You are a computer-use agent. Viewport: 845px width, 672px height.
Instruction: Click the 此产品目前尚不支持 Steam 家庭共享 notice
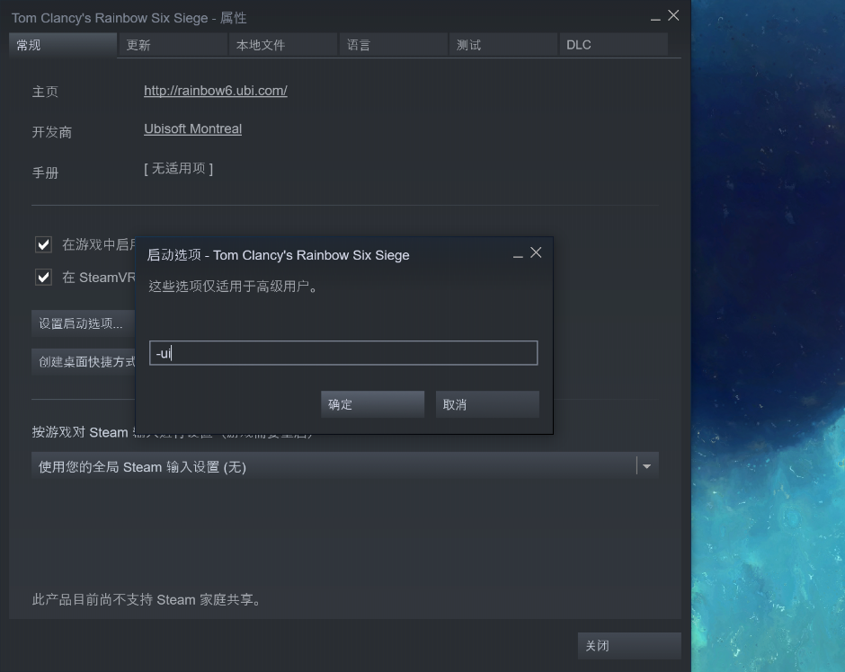pos(146,599)
